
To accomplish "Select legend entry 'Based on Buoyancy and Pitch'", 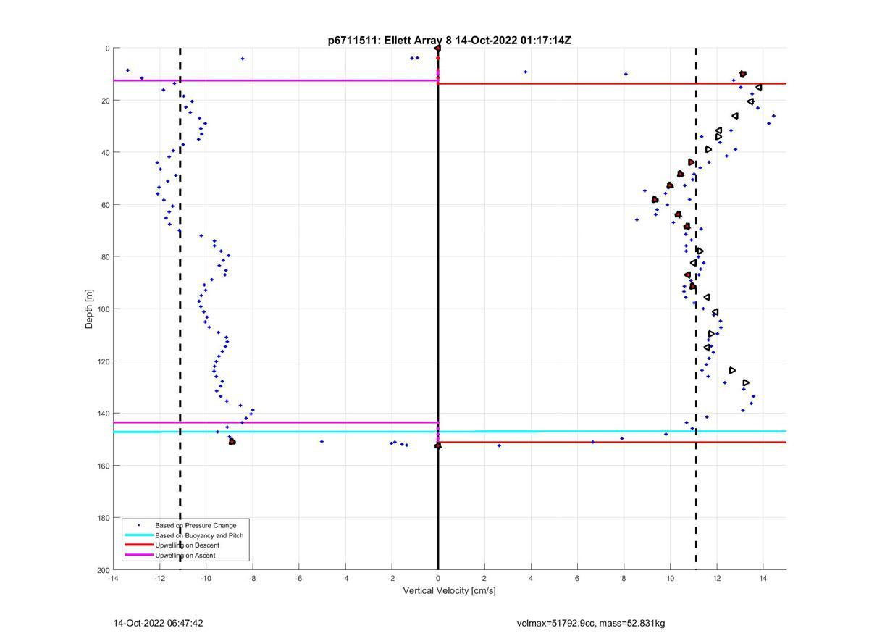I will tap(199, 535).
